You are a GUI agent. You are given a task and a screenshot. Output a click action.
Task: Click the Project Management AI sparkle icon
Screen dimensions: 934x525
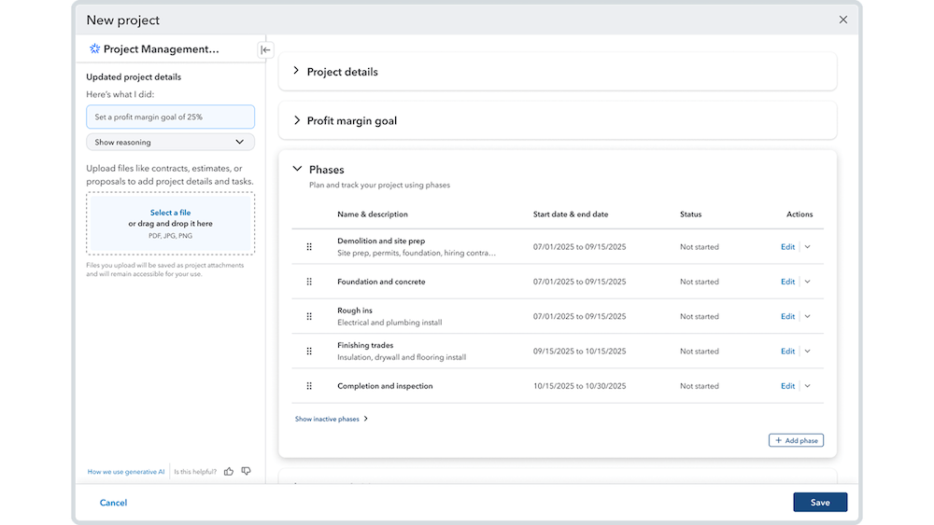[94, 48]
